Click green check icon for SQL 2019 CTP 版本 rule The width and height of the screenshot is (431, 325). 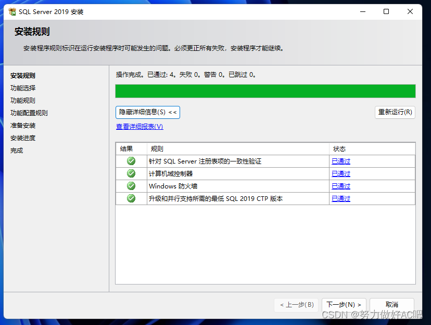(x=131, y=198)
